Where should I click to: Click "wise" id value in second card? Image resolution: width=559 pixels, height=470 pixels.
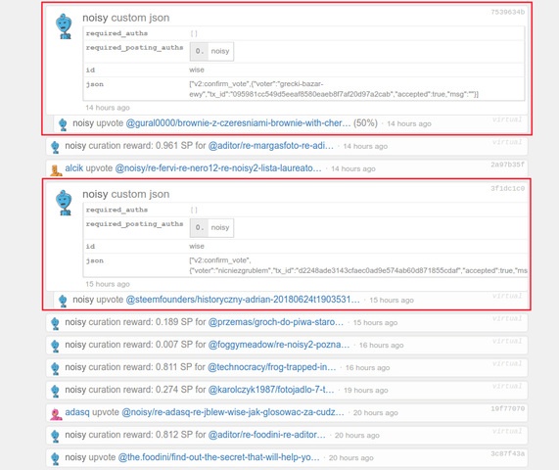[x=197, y=246]
